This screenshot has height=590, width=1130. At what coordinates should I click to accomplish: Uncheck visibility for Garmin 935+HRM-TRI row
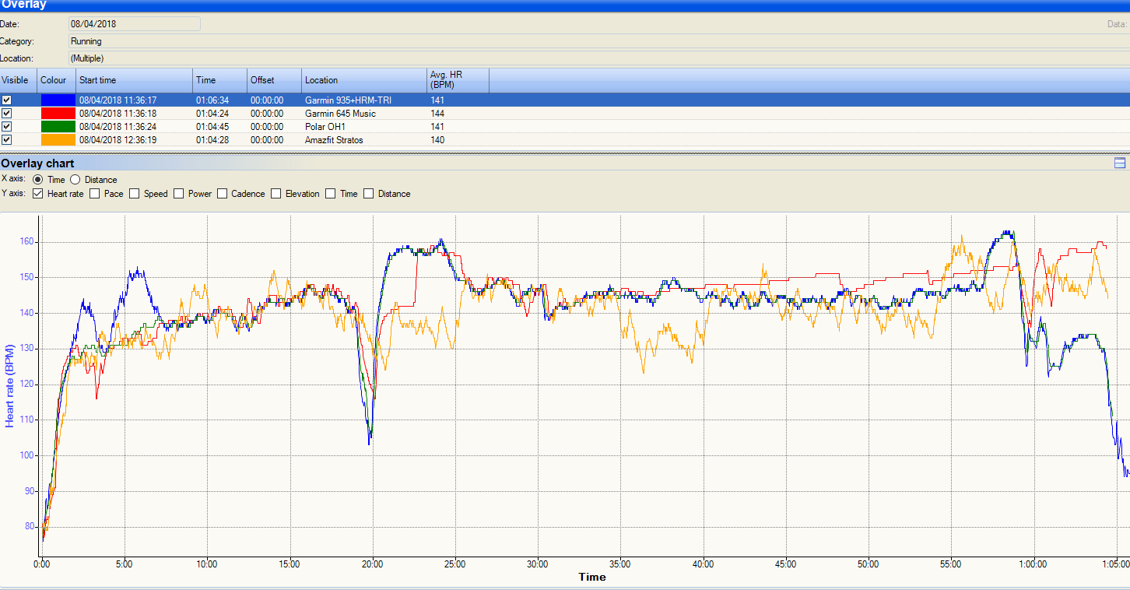coord(7,100)
